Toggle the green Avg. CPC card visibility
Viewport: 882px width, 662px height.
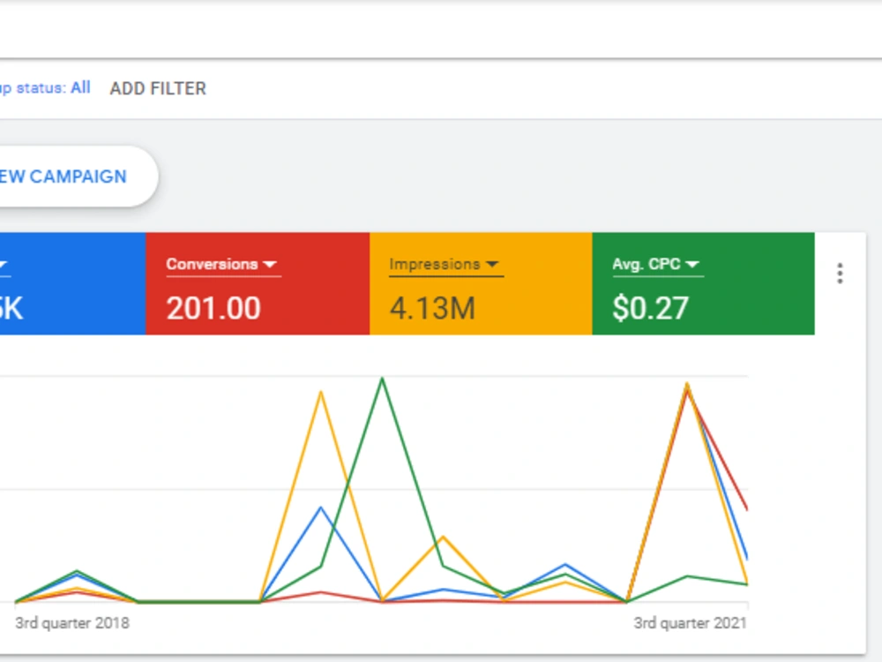tap(703, 284)
